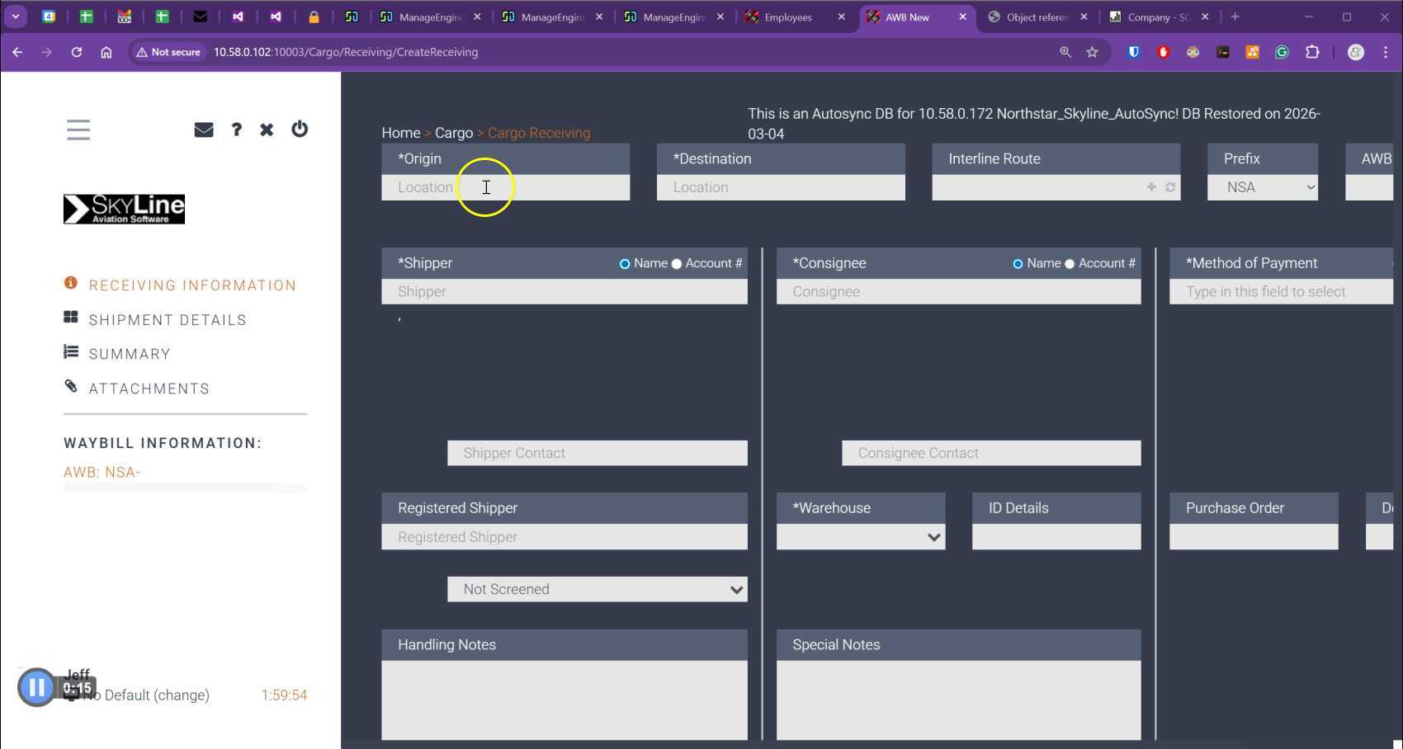Image resolution: width=1403 pixels, height=749 pixels.
Task: Switch to the Employees browser tab
Action: pyautogui.click(x=787, y=16)
